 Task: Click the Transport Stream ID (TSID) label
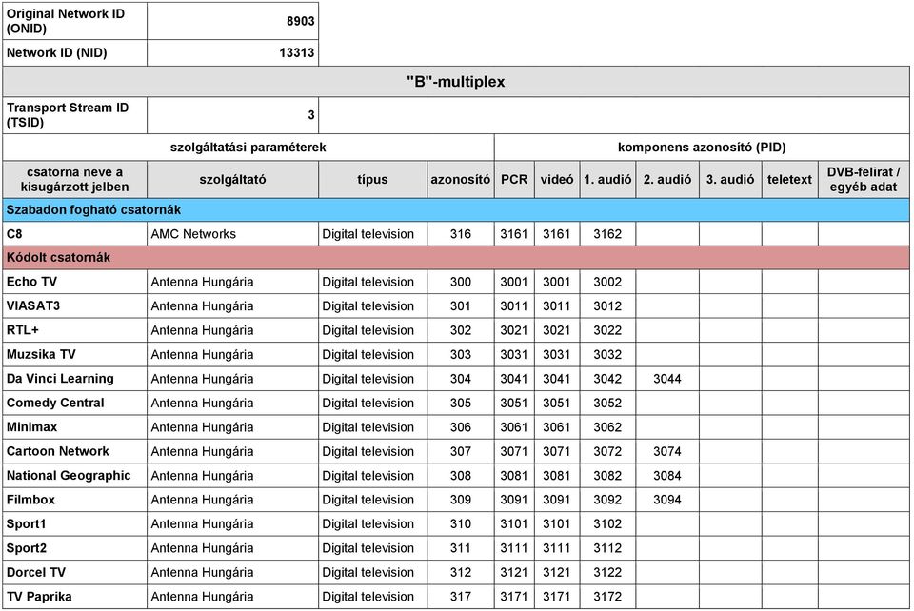pos(68,115)
